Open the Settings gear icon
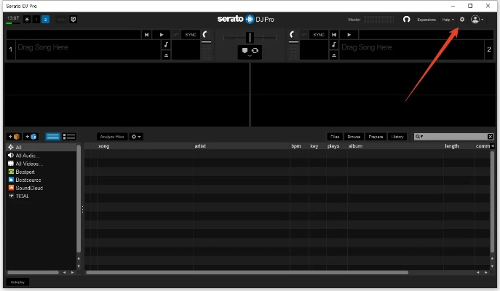Viewport: 500px width, 291px height. [461, 20]
